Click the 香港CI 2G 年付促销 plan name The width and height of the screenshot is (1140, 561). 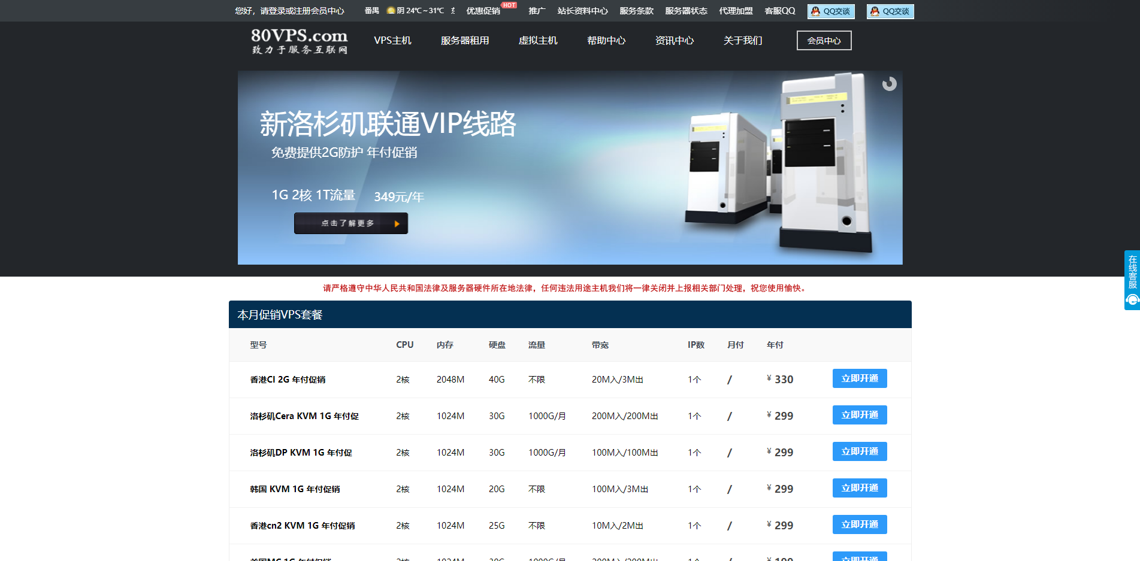coord(288,380)
